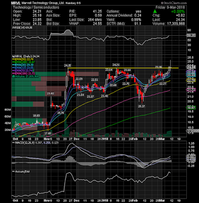Click the VWAP value 24.55

click(x=97, y=24)
